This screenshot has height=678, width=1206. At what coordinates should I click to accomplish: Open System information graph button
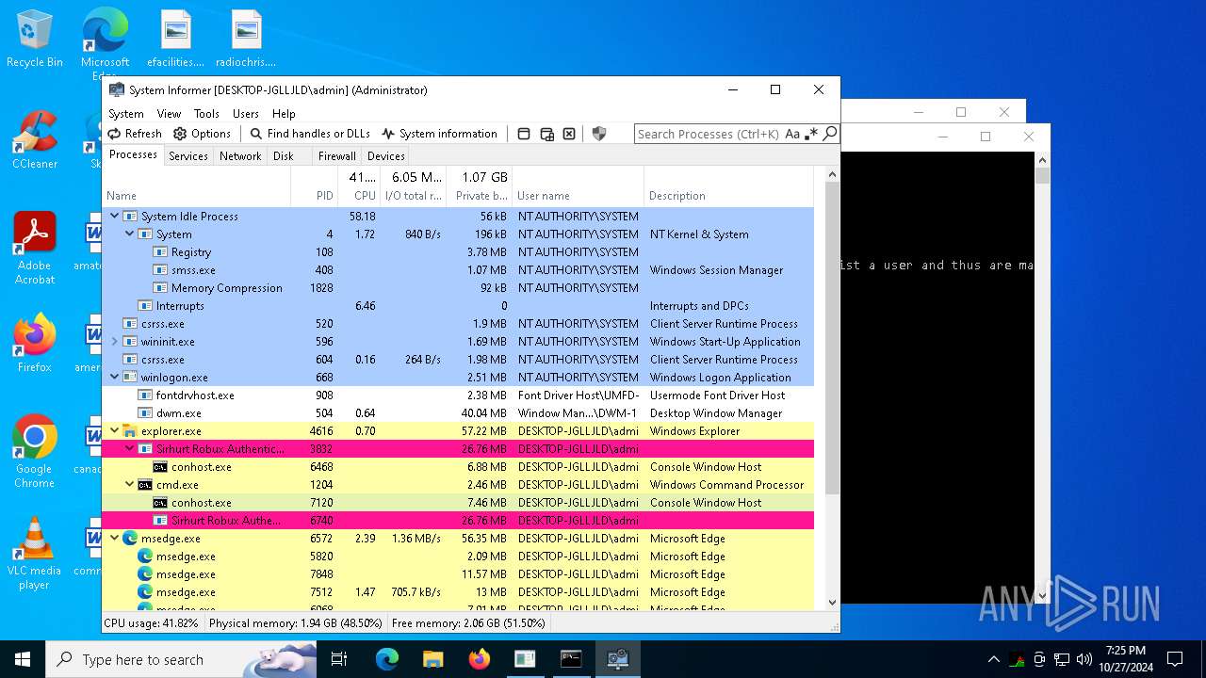[x=439, y=134]
